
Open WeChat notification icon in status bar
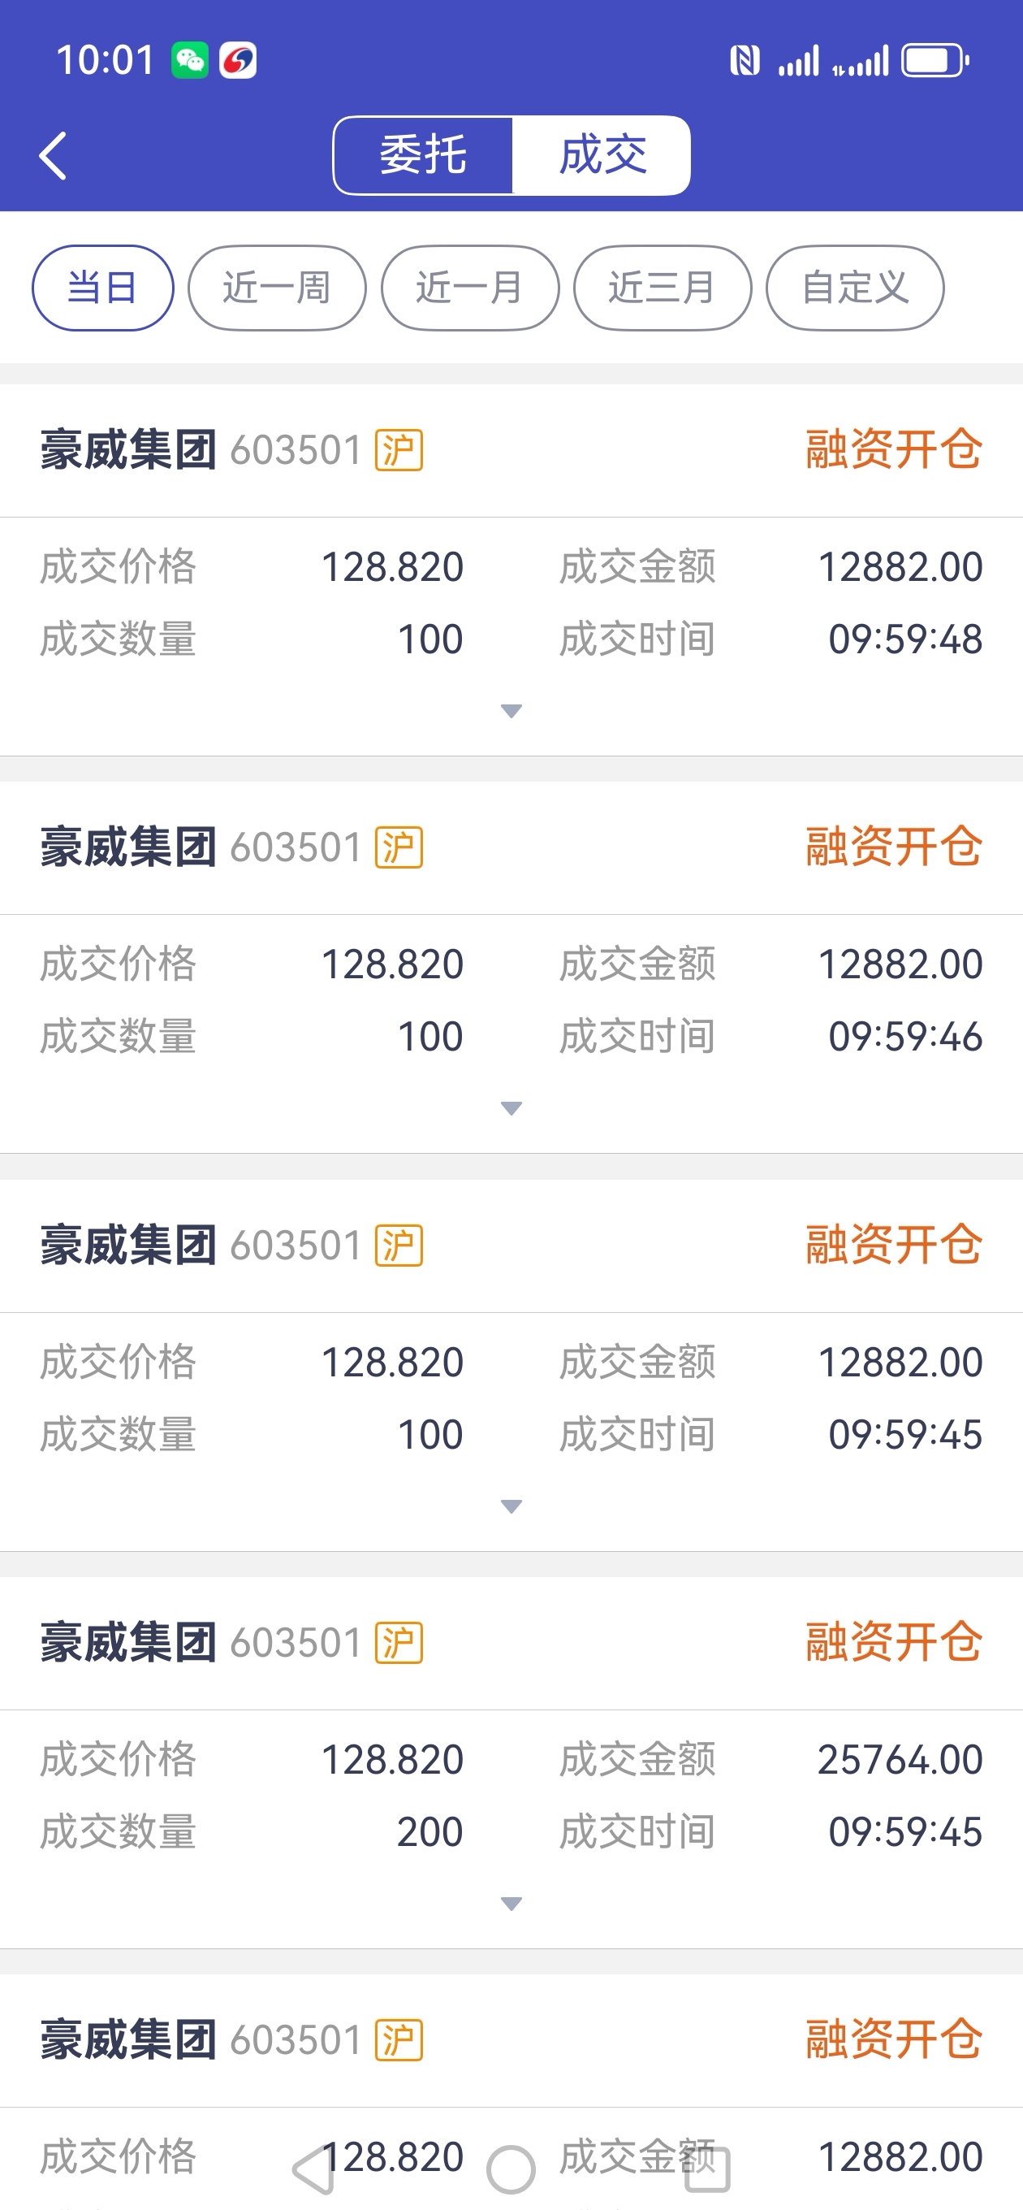(x=189, y=61)
